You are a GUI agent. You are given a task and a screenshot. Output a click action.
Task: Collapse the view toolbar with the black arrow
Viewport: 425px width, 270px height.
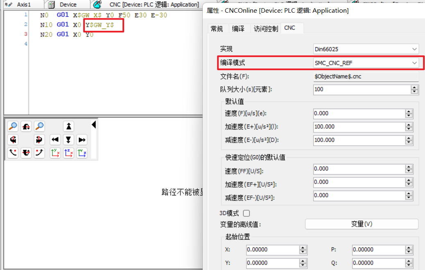94,124
